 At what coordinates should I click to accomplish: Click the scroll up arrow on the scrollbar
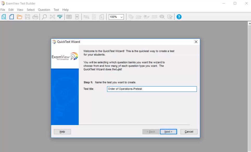coord(249,23)
